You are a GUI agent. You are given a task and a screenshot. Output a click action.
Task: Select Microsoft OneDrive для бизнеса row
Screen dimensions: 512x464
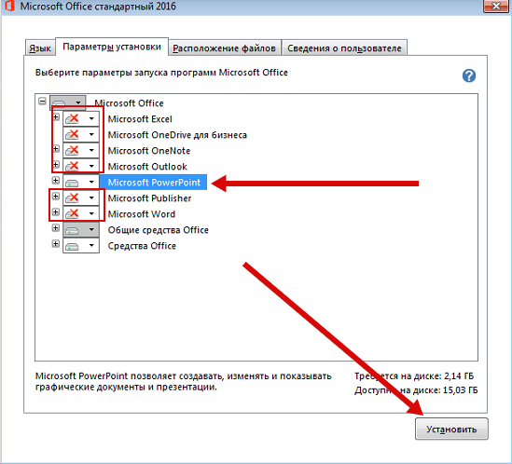[x=177, y=135]
